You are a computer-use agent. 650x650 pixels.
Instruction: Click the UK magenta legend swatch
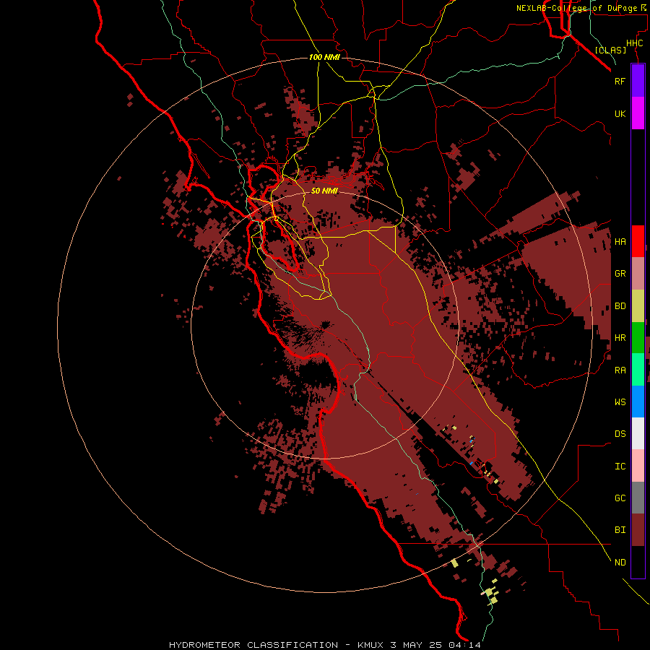click(x=638, y=113)
